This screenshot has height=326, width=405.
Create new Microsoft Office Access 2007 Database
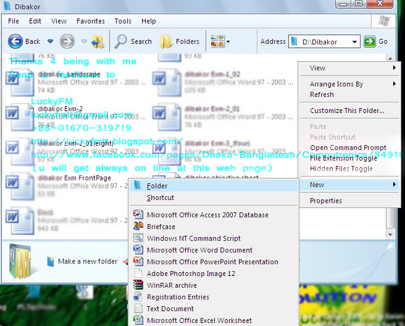click(x=214, y=215)
